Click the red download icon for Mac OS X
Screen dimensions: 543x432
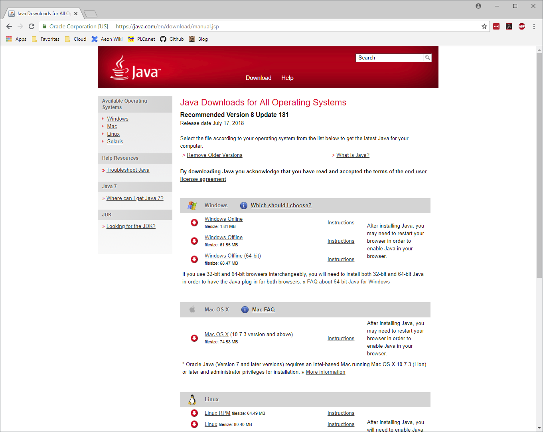194,338
